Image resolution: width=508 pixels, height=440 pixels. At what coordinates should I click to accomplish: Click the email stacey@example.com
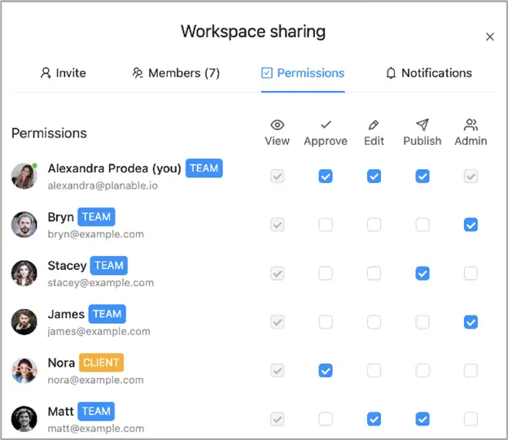tap(101, 283)
